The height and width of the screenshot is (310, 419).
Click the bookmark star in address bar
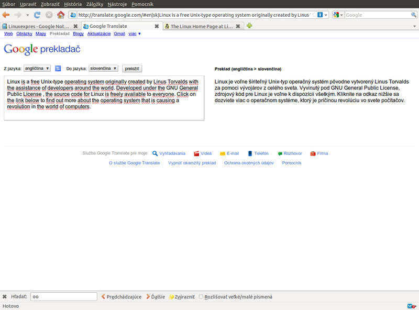pyautogui.click(x=314, y=15)
